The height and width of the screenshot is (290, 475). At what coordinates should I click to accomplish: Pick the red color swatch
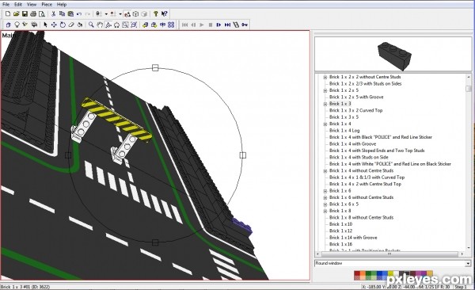[x=357, y=273]
